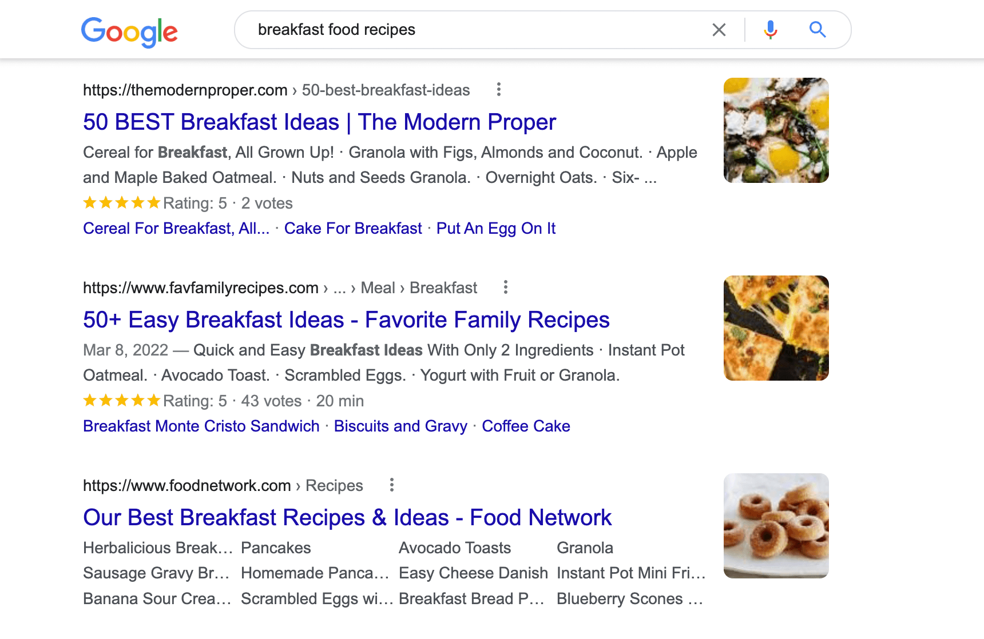Click the Google logo
Screen dimensions: 984x639
click(x=129, y=31)
